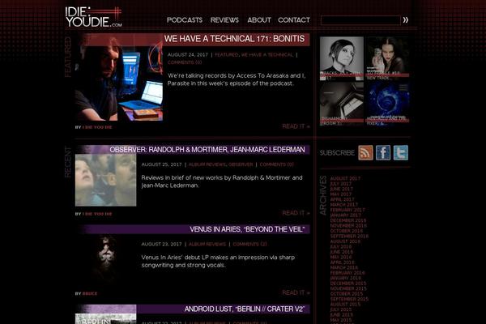
Task: Open the August 2017 archive
Action: (x=345, y=178)
